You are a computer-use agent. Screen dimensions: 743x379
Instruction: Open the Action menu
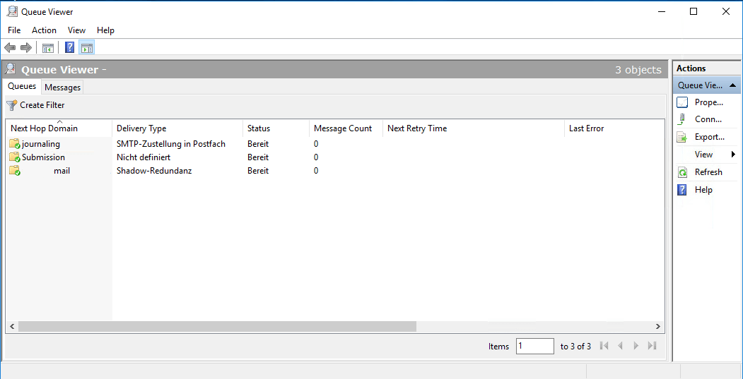44,30
